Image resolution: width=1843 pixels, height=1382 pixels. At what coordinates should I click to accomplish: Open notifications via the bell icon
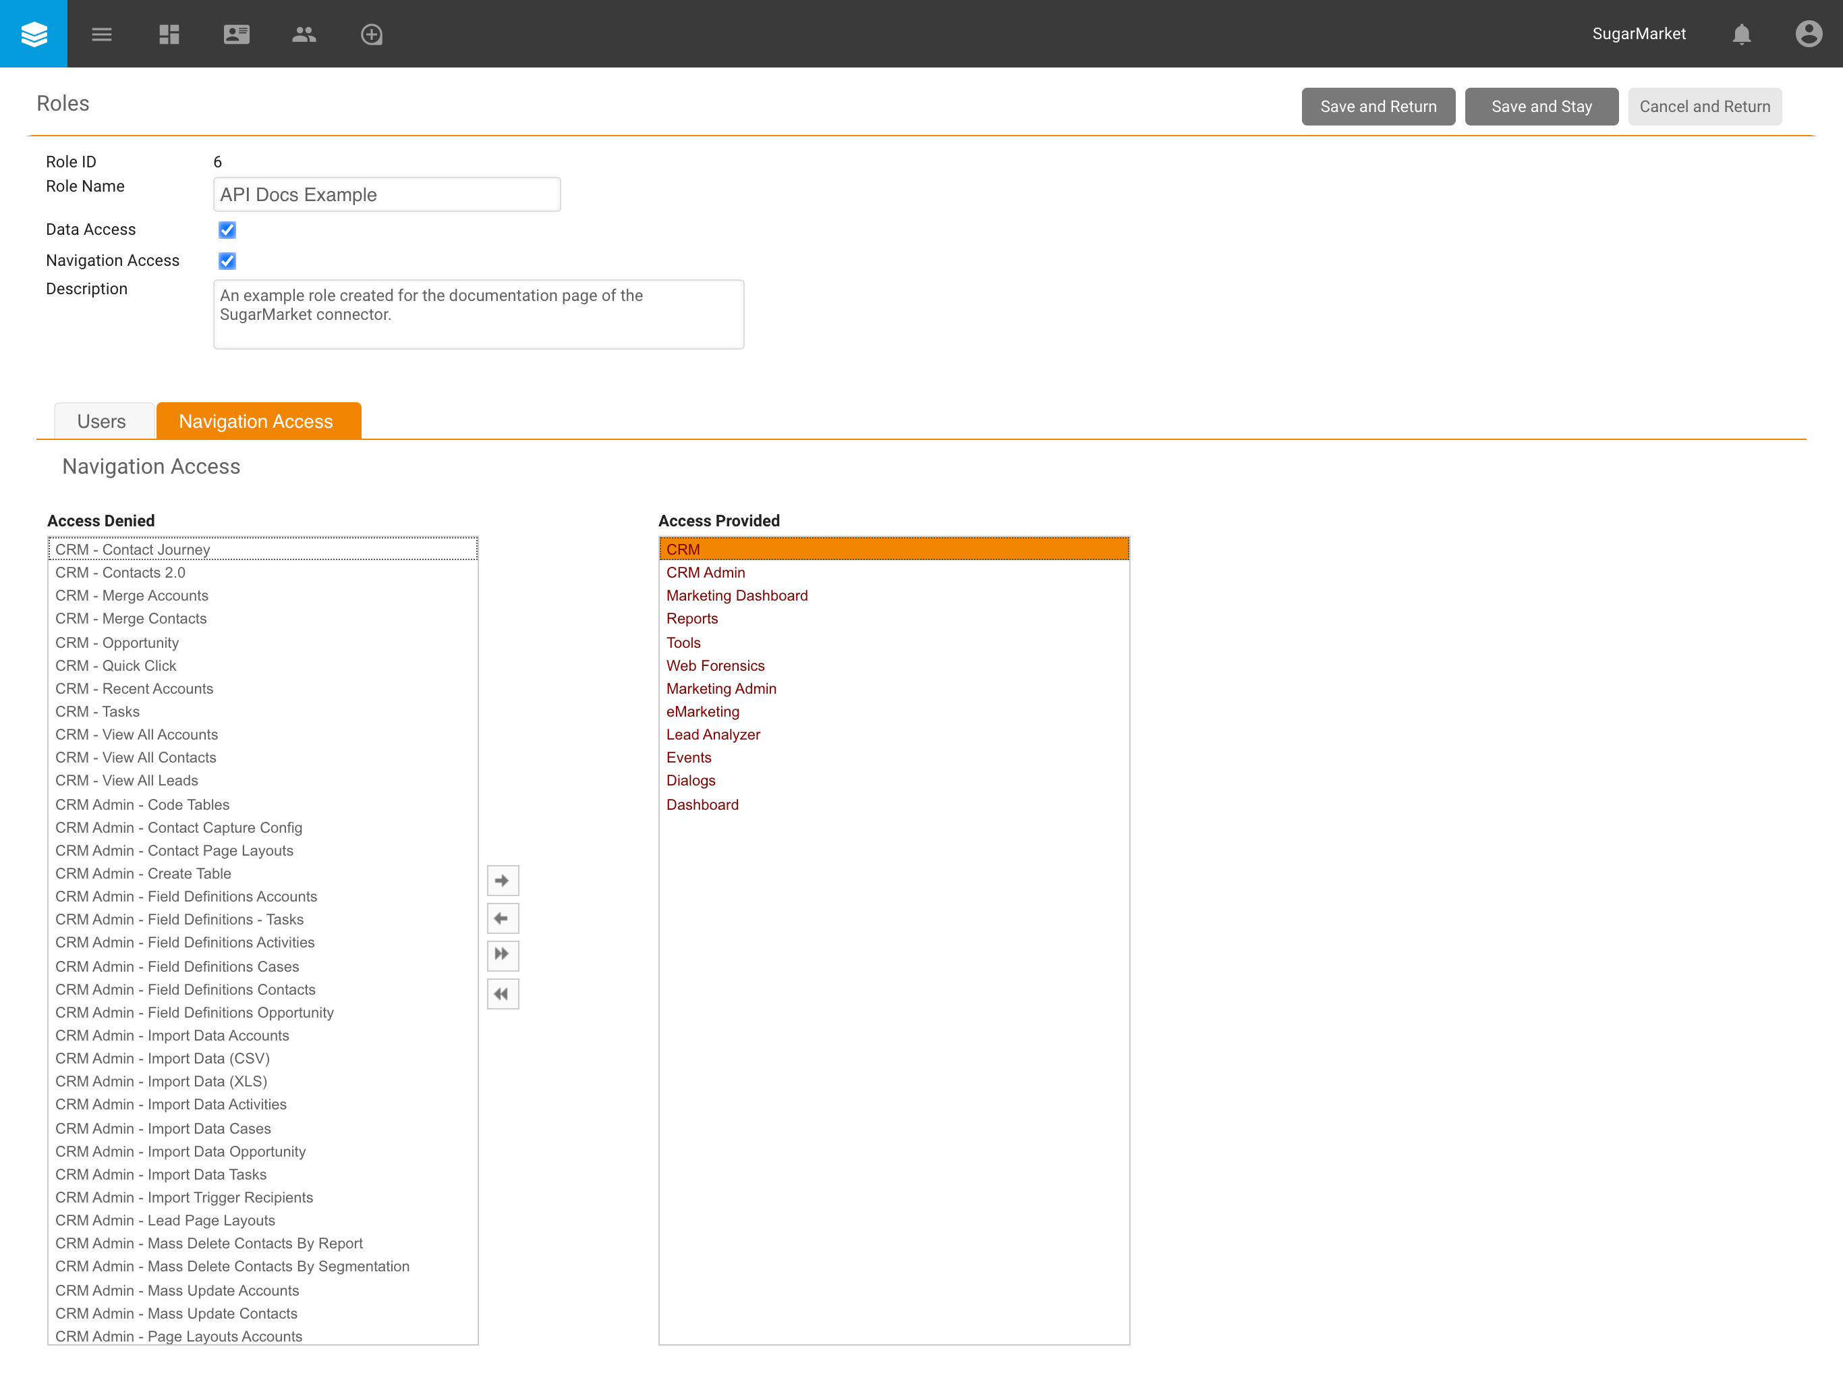click(1741, 33)
